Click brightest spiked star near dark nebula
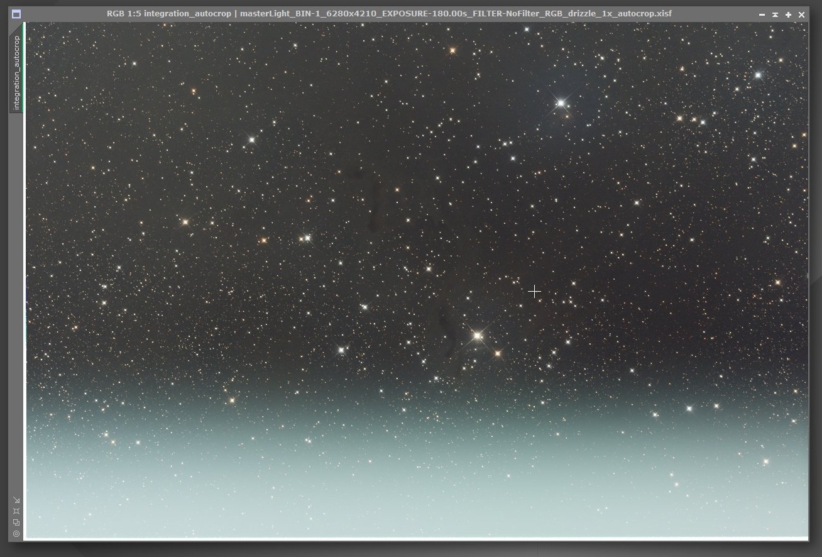 point(477,336)
